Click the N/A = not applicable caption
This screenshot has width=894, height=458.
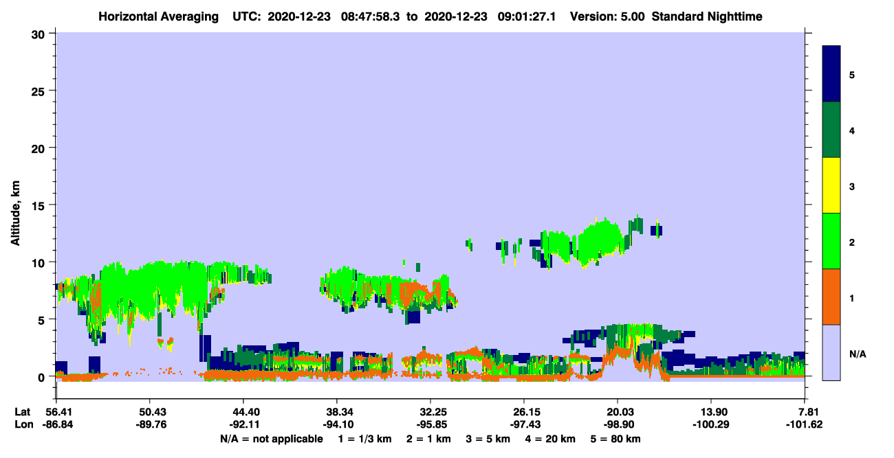click(271, 438)
